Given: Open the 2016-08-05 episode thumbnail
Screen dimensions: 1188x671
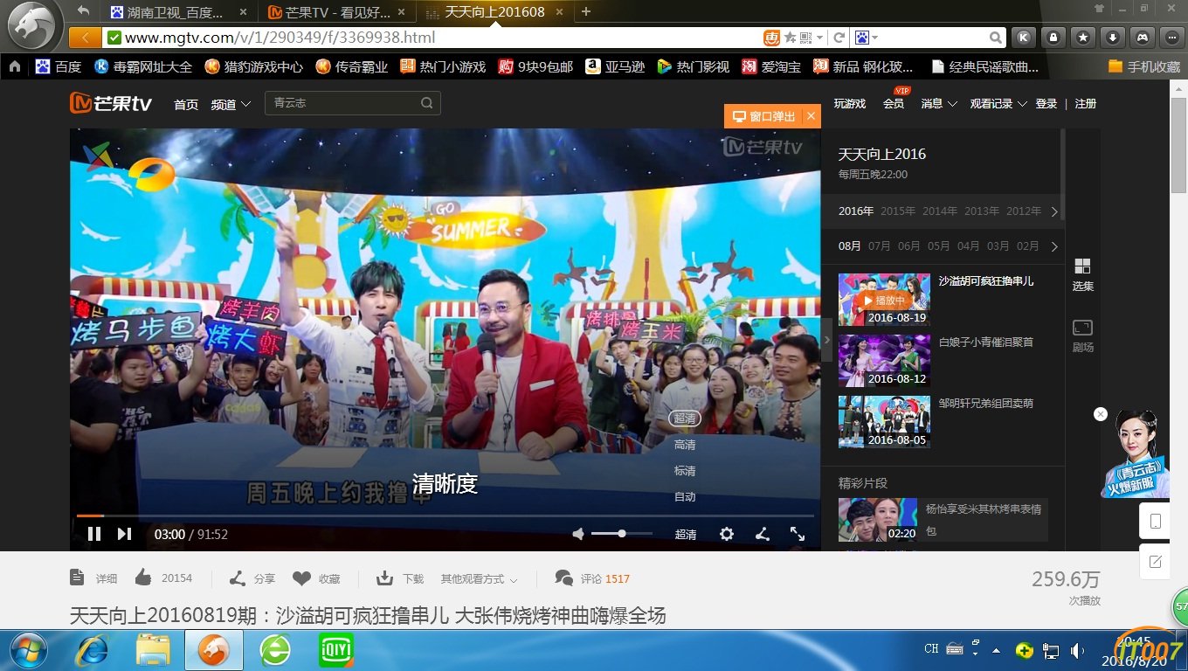Looking at the screenshot, I should point(884,421).
